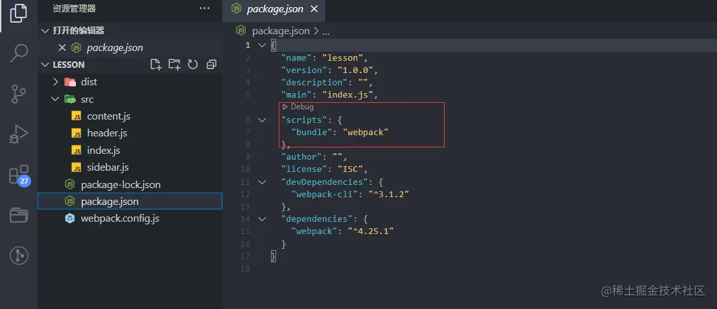Collapse the LESSON project section
Viewport: 717px width, 309px height.
point(45,65)
